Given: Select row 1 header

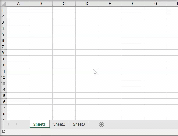Looking at the screenshot, I should pyautogui.click(x=3, y=10).
